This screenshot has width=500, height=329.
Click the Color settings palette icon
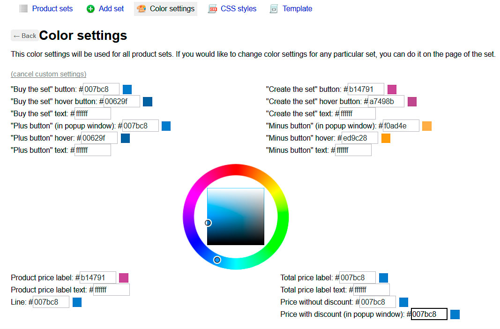[141, 8]
